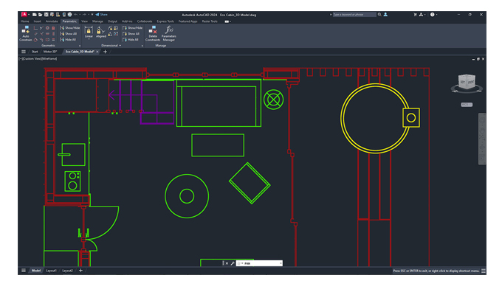Toggle Show/Hide in the Geometric panel
This screenshot has height=295, width=502.
[x=71, y=27]
